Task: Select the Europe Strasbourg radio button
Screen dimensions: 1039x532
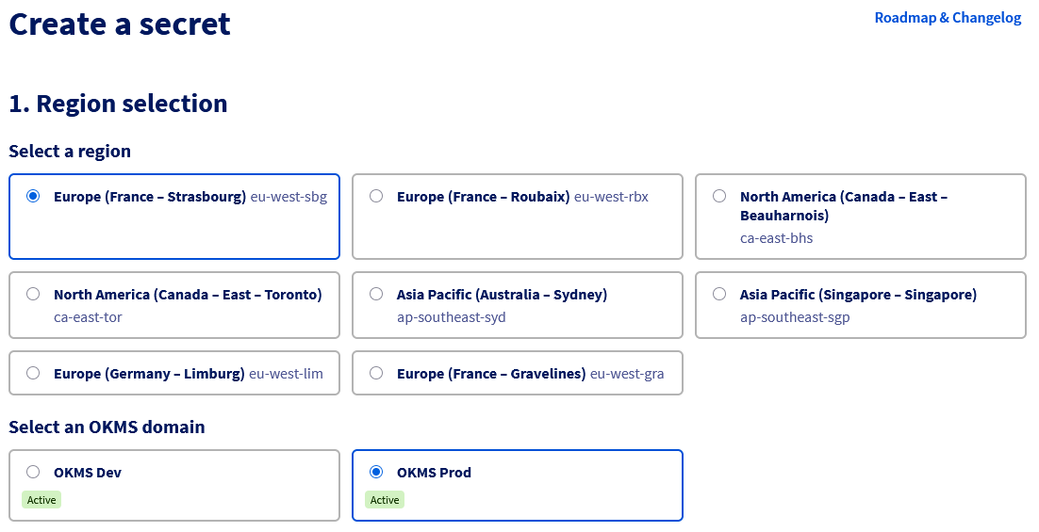Action: point(33,196)
